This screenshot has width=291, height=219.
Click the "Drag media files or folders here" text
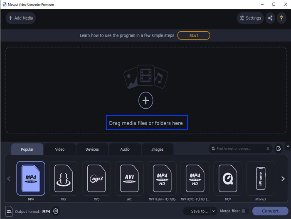[x=146, y=123]
